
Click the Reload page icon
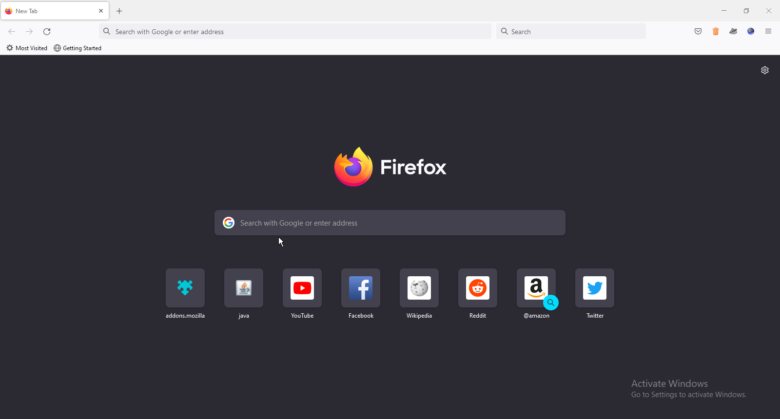47,32
